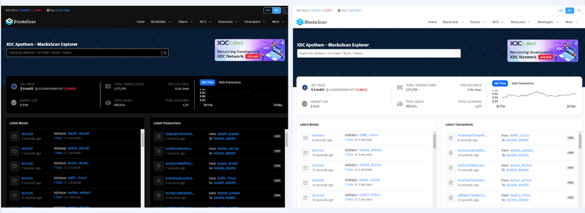The height and width of the screenshot is (213, 585).
Task: Switch to Daily Transactions tab in light-theme chart
Action: coord(522,83)
